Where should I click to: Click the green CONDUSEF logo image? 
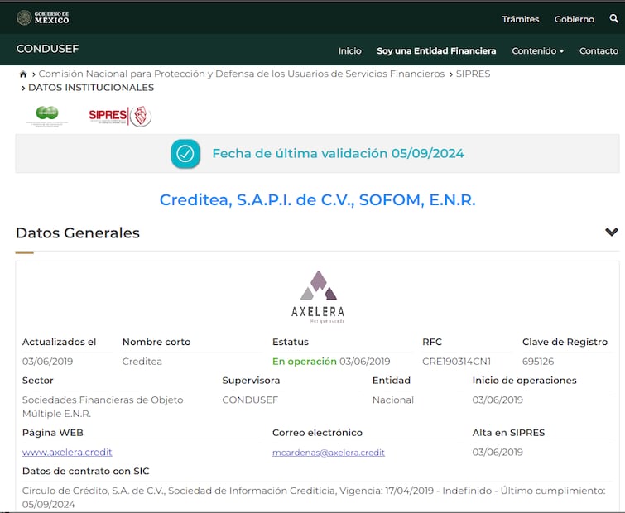(x=47, y=116)
